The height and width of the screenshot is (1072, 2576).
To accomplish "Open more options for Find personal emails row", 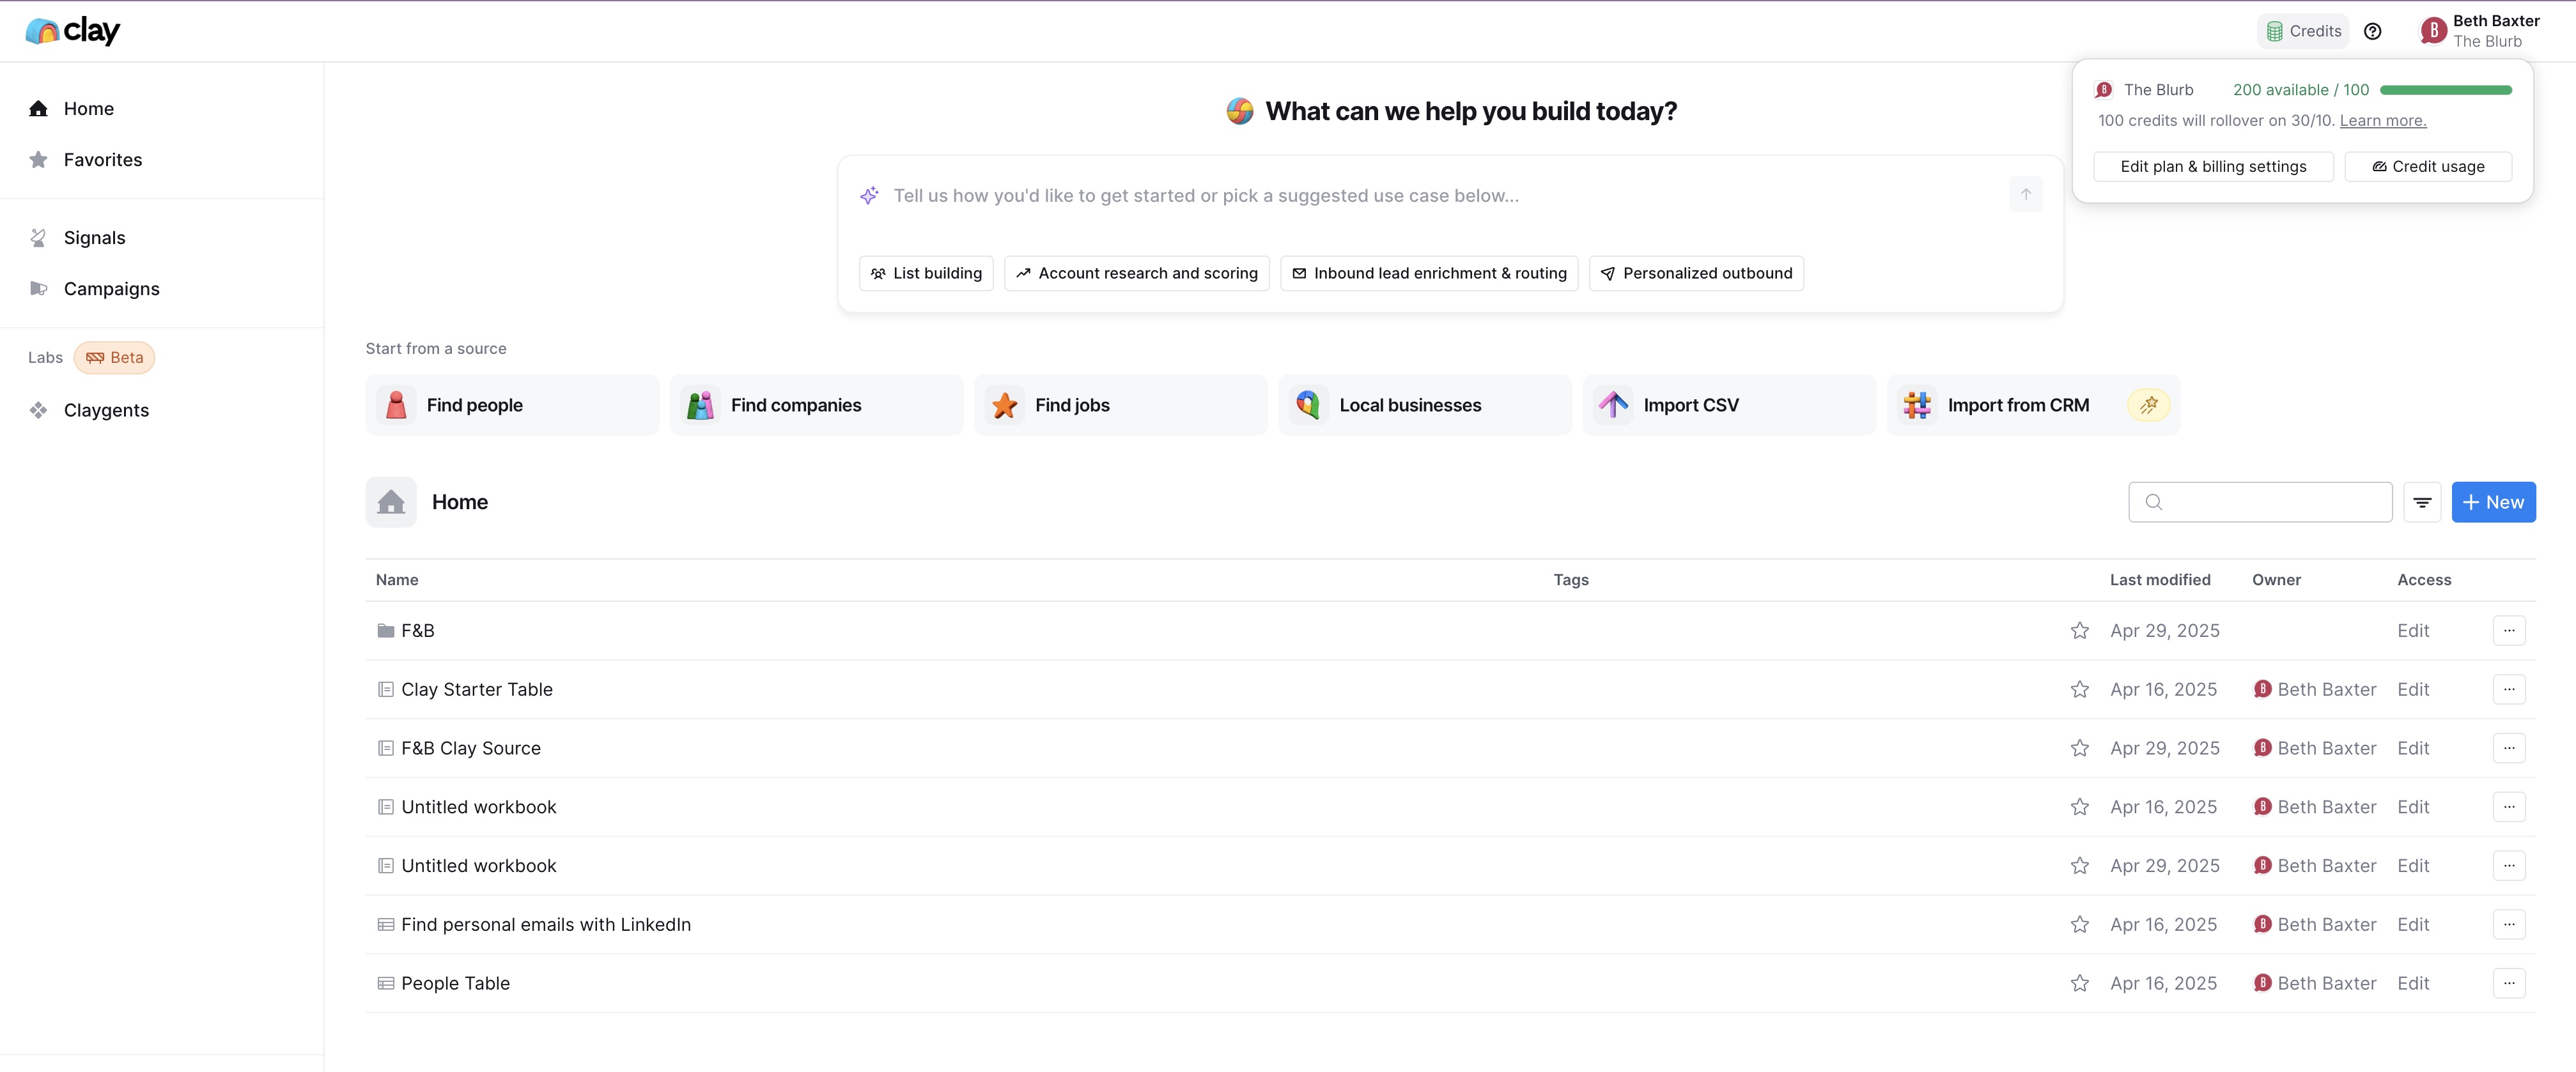I will (x=2509, y=924).
